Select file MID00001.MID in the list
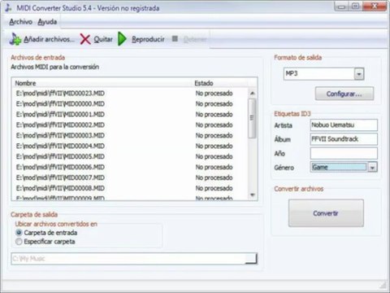Viewport: 390px width, 293px height. (60, 115)
